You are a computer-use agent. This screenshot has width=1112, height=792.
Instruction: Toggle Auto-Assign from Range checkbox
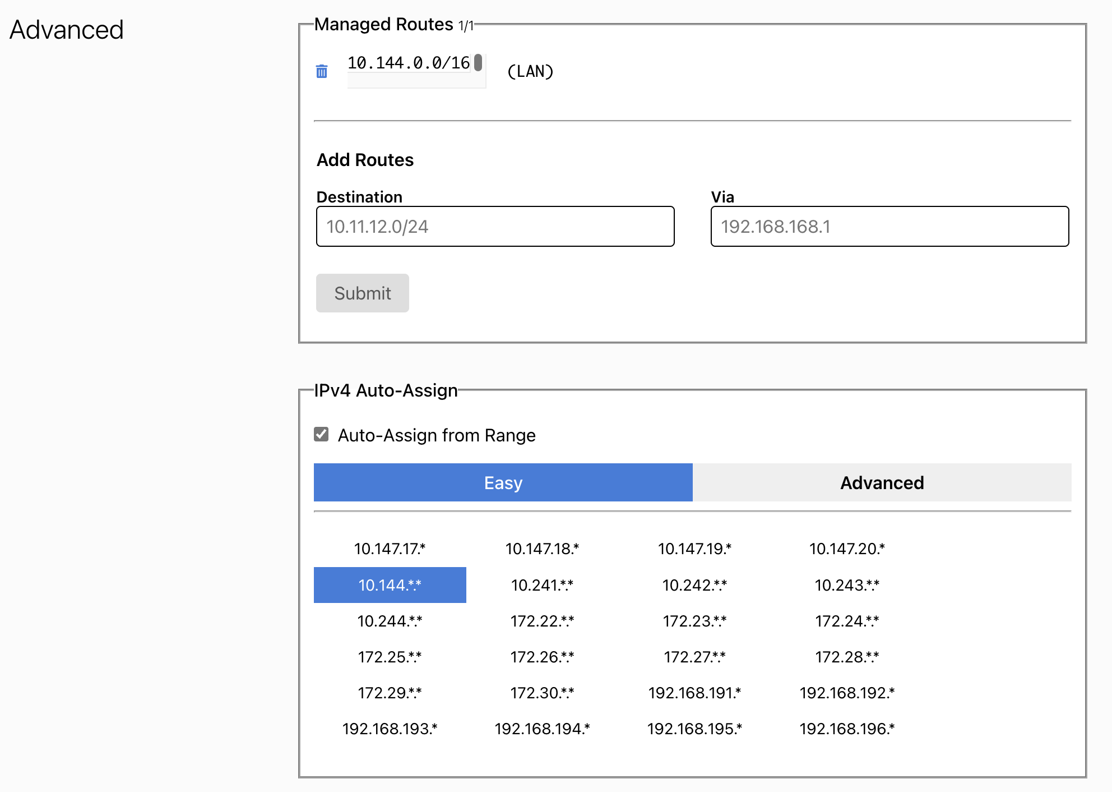click(x=321, y=435)
